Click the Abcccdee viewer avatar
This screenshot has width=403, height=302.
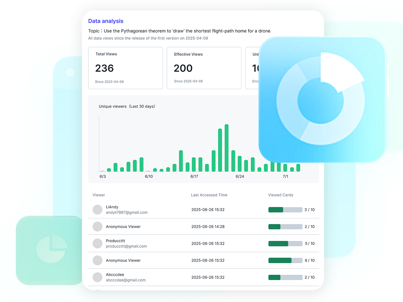97,277
